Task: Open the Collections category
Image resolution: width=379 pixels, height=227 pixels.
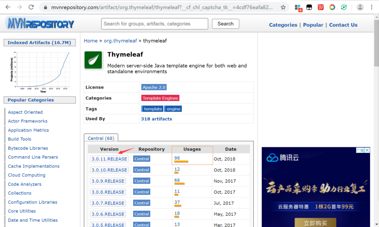Action: 20,193
